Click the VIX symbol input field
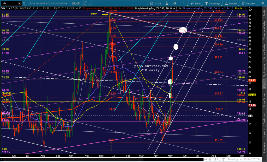Screen dimensions: 267x162 [x=9, y=4]
